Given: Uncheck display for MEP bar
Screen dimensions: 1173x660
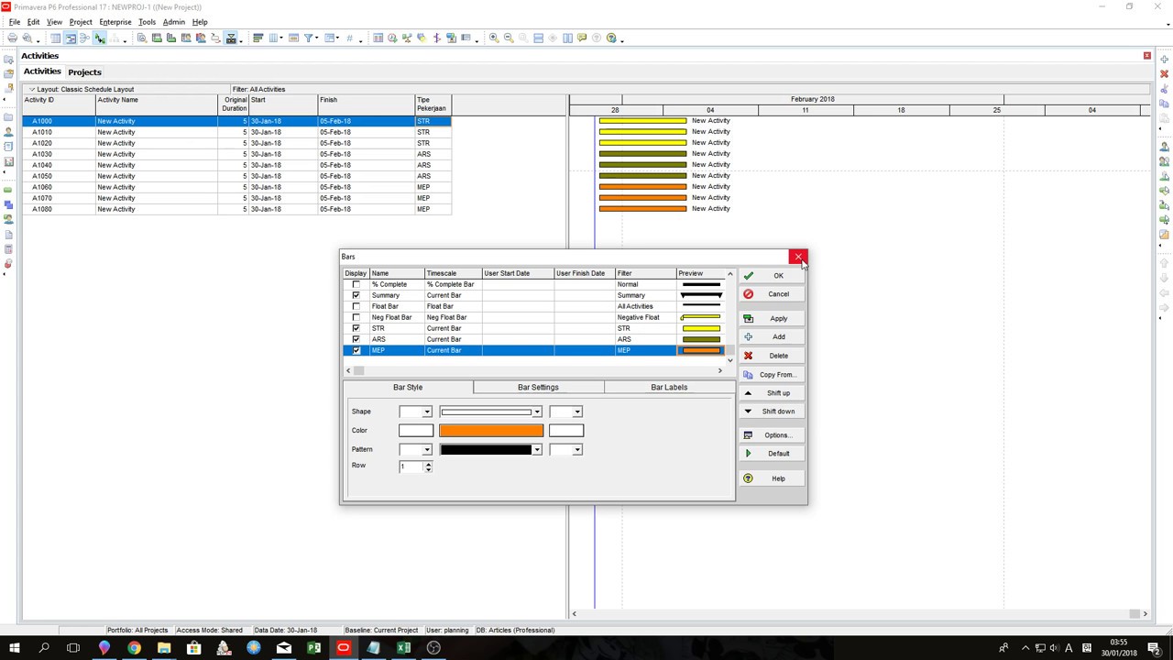Looking at the screenshot, I should coord(356,350).
